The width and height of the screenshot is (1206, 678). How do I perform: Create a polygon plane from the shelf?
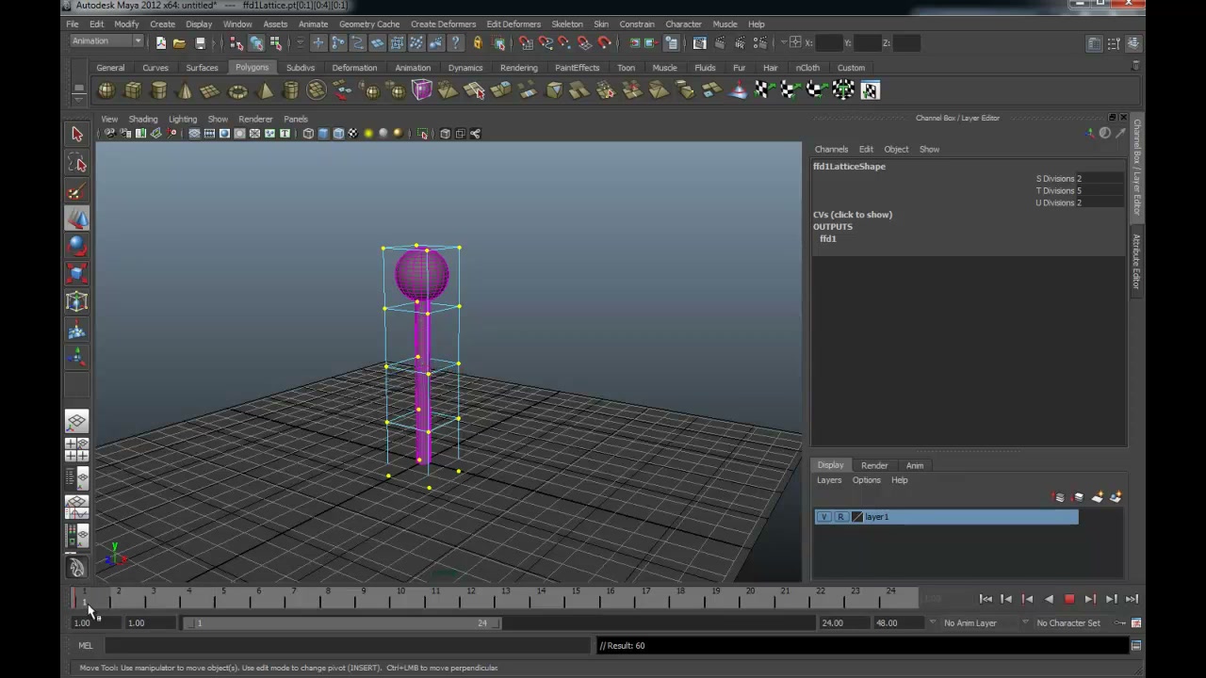coord(211,90)
